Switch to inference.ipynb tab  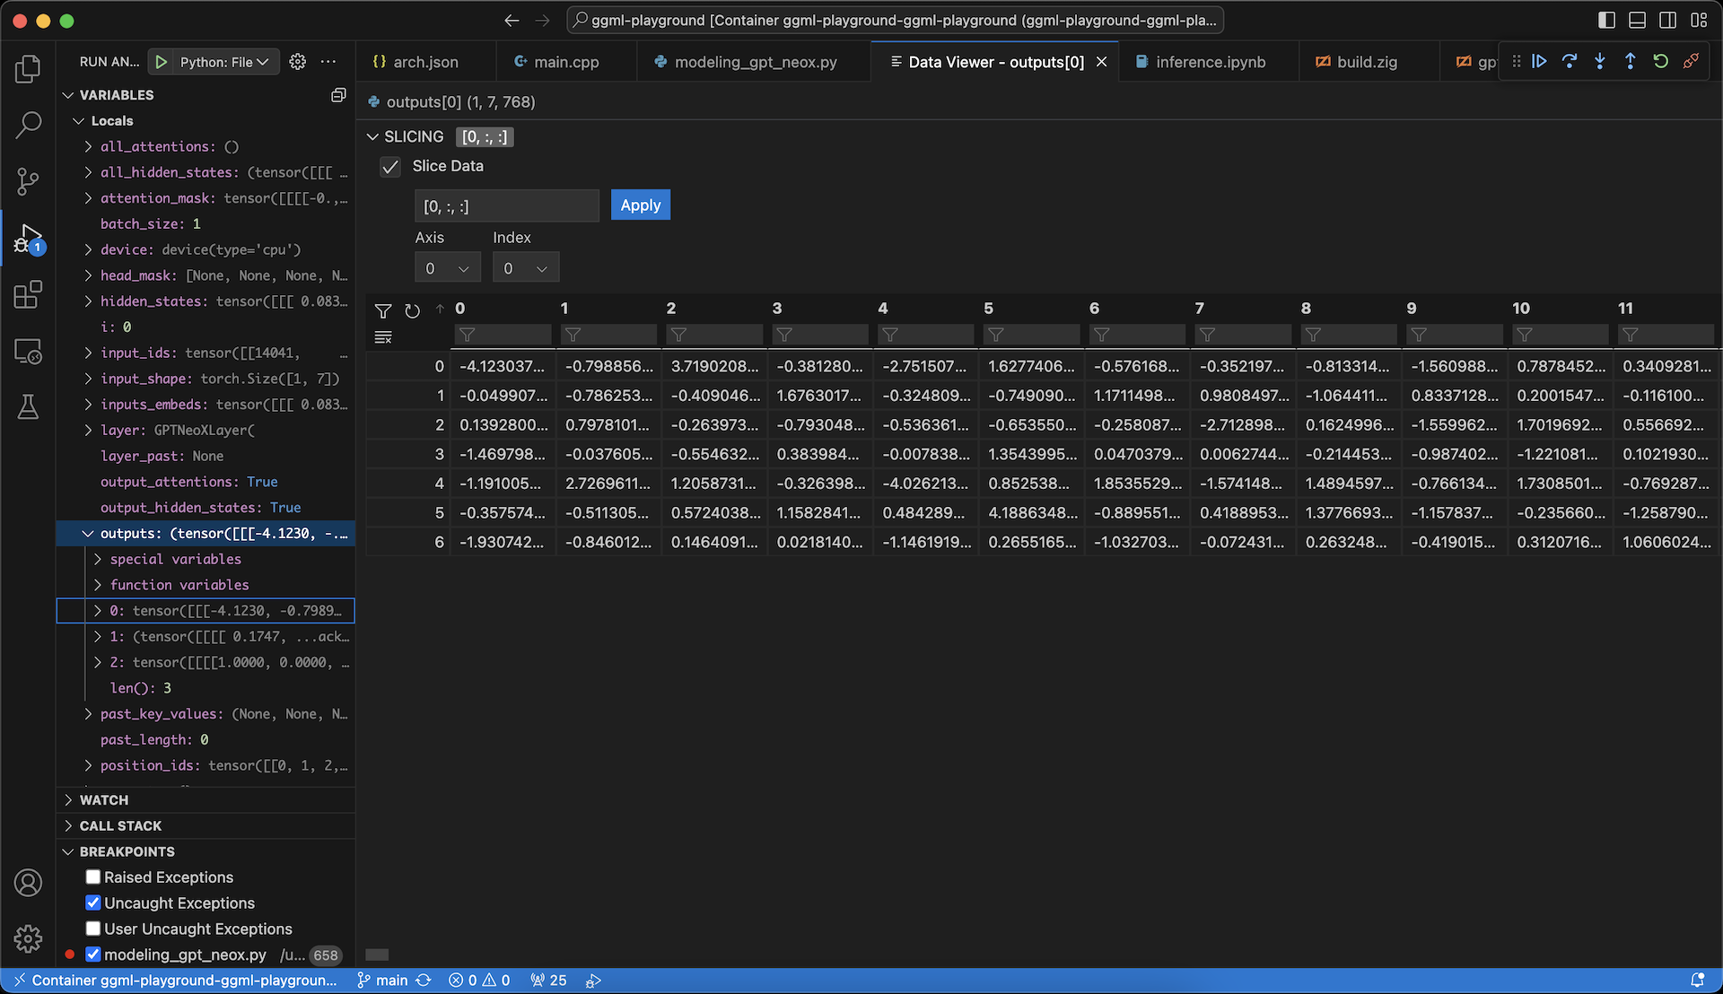click(x=1209, y=62)
